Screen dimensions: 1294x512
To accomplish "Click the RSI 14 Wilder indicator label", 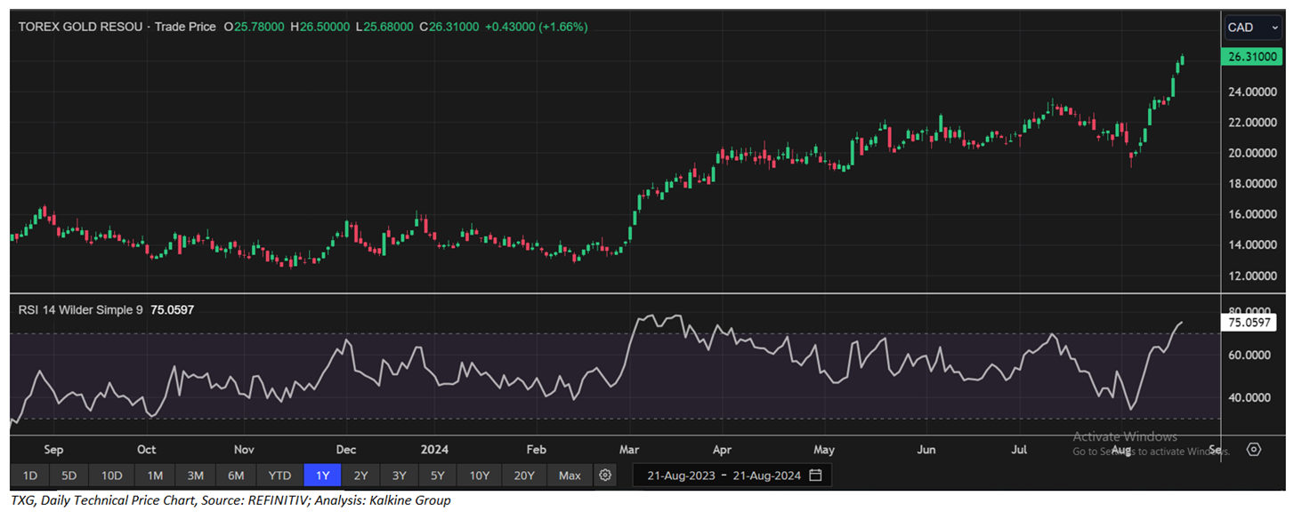I will click(x=80, y=309).
